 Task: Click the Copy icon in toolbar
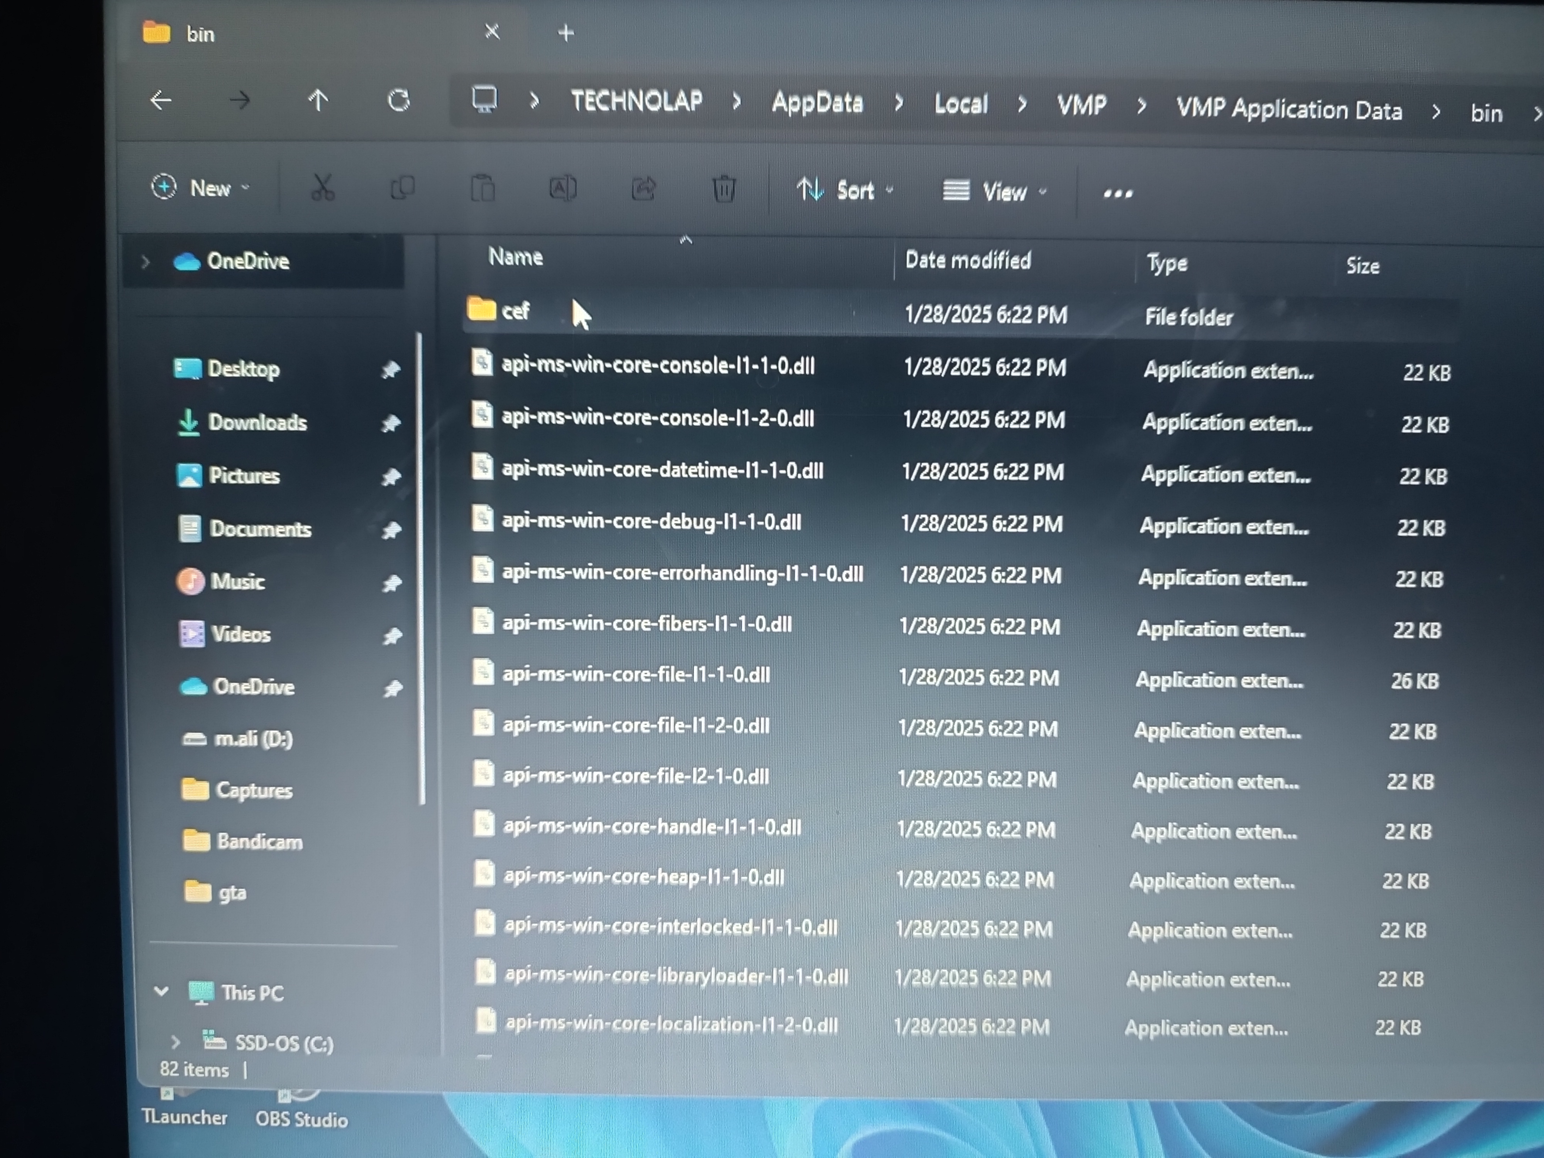(403, 188)
